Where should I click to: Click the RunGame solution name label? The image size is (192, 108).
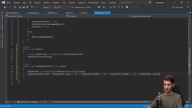click(160, 3)
